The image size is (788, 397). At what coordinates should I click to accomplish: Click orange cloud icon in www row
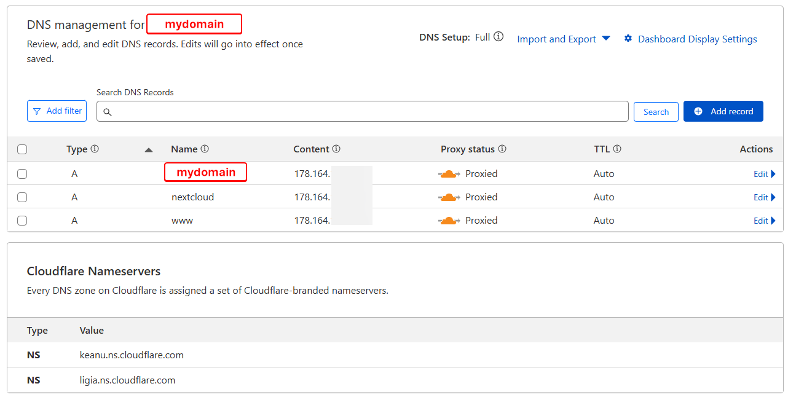pyautogui.click(x=449, y=221)
